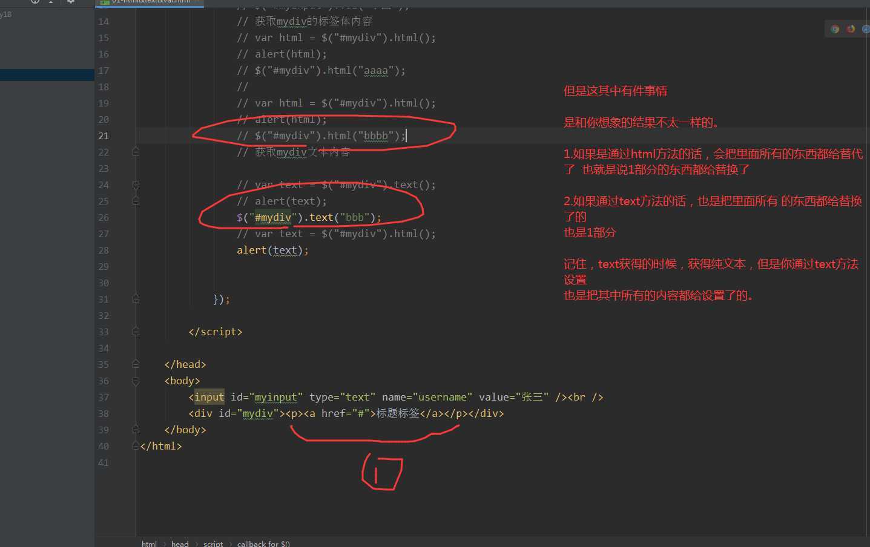Viewport: 870px width, 547px height.
Task: Click the html("aaaa") commented line
Action: tap(321, 70)
